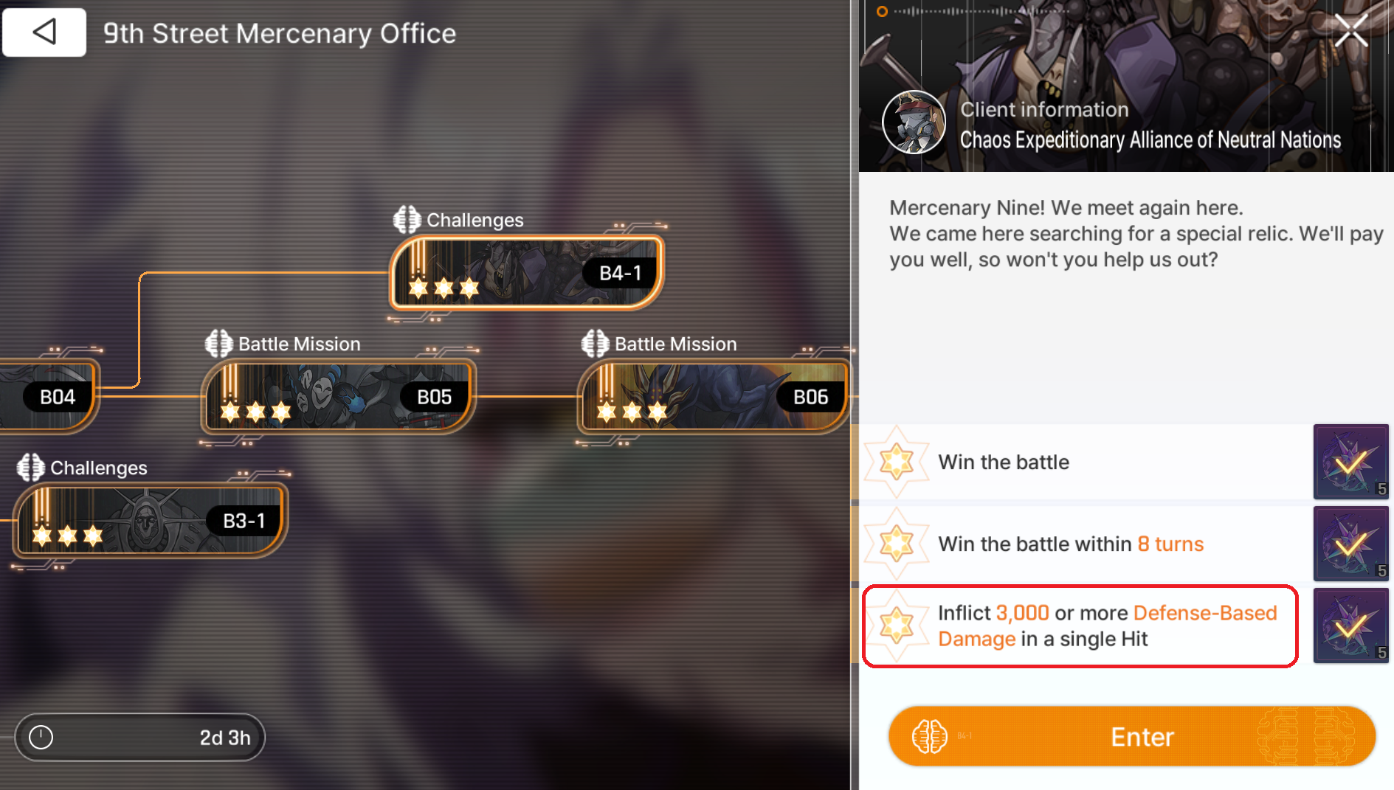This screenshot has width=1394, height=790.
Task: Select the Inflict 3,000 Defense-Based Damage objective
Action: tap(1080, 626)
